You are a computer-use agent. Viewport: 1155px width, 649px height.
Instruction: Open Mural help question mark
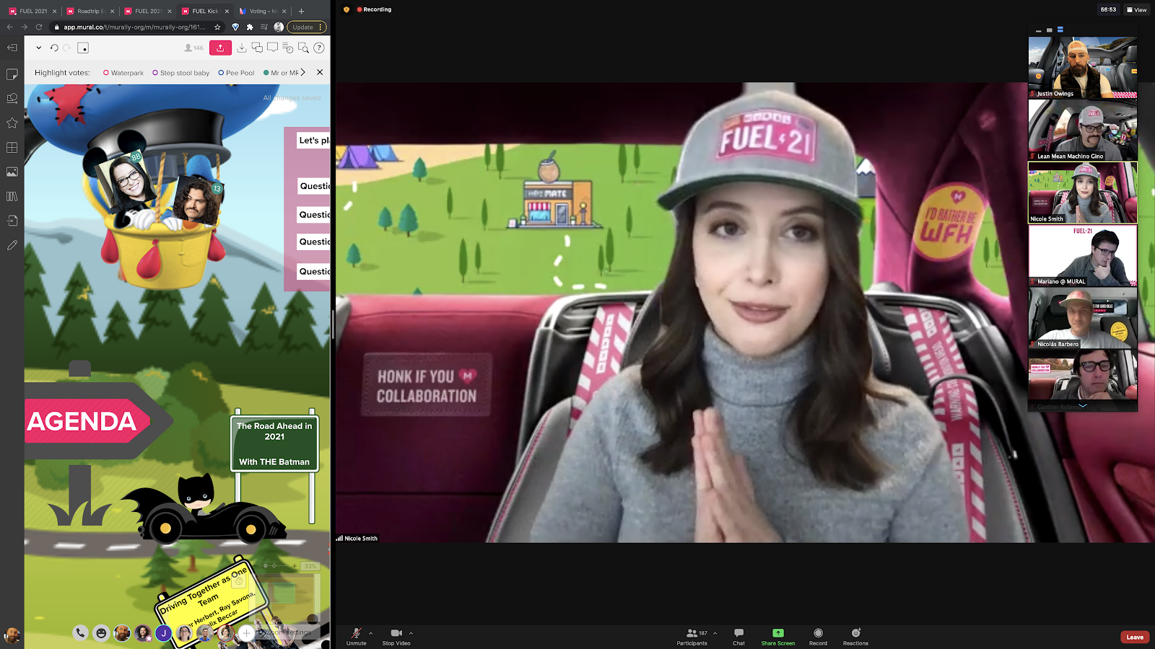point(318,48)
